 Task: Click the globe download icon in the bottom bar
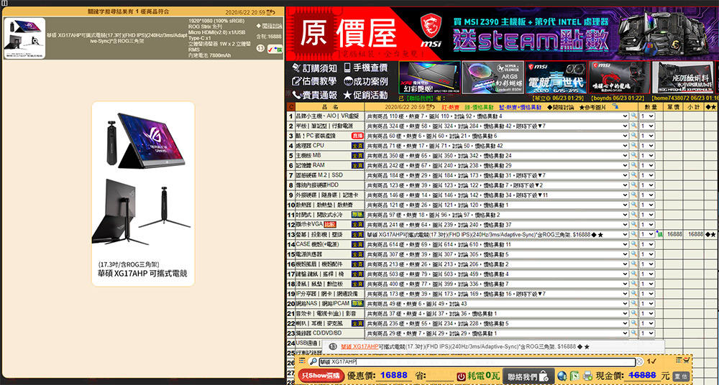click(562, 376)
